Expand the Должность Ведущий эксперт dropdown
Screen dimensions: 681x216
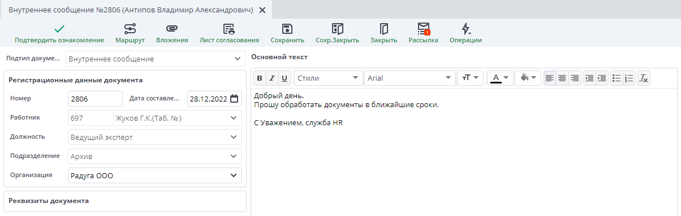coord(234,137)
